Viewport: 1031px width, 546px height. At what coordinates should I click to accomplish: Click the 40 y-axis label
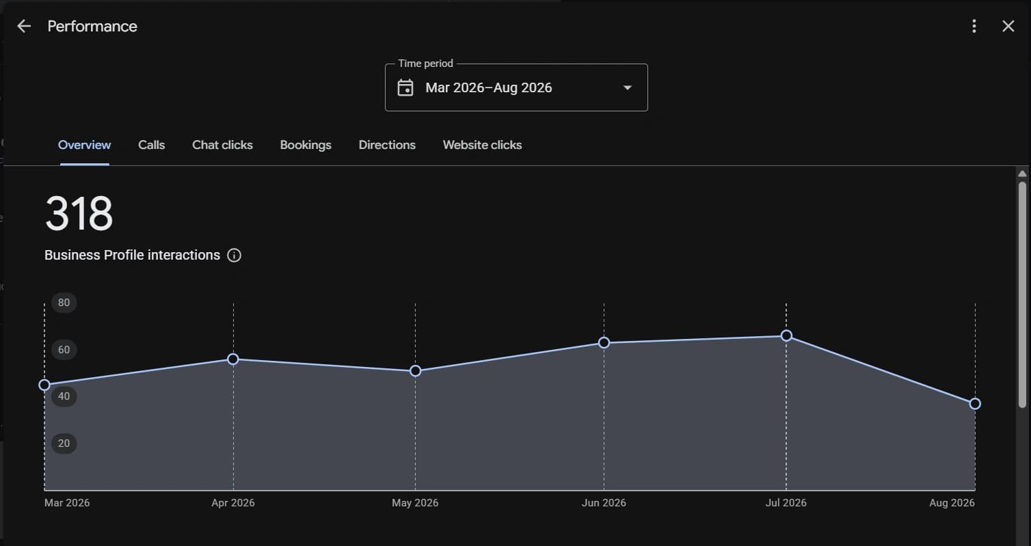point(64,396)
